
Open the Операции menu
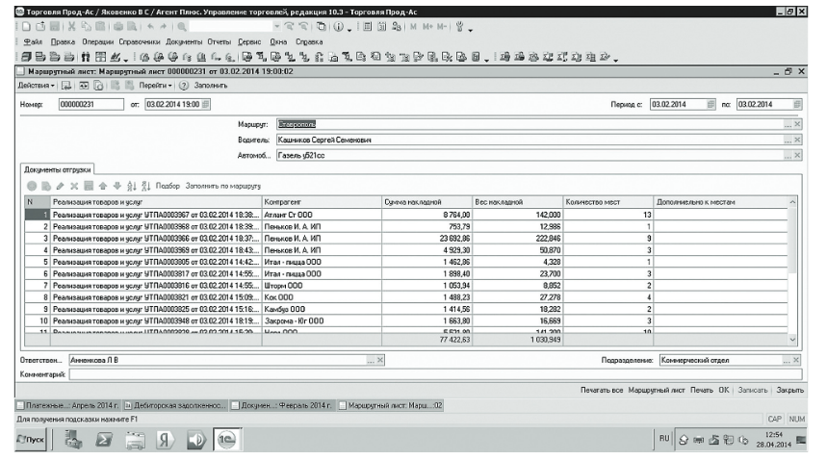point(97,42)
